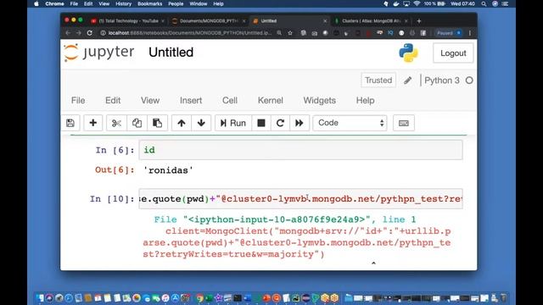Reload the page with the browser refresh icon
The image size is (543, 305).
90,33
